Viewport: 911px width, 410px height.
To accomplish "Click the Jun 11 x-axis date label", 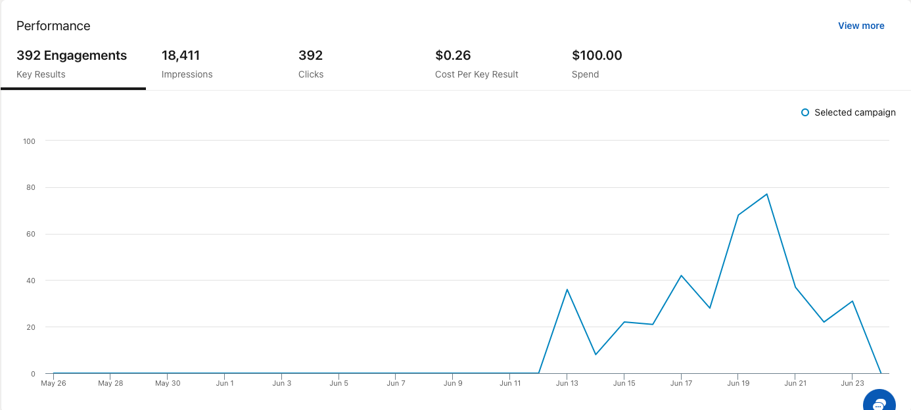I will point(510,383).
